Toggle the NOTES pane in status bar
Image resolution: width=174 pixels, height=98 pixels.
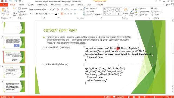coord(107,97)
